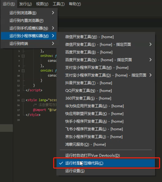Run with 微信开发者工具(W) - [home]
This screenshot has width=162, height=182.
[x=106, y=37]
